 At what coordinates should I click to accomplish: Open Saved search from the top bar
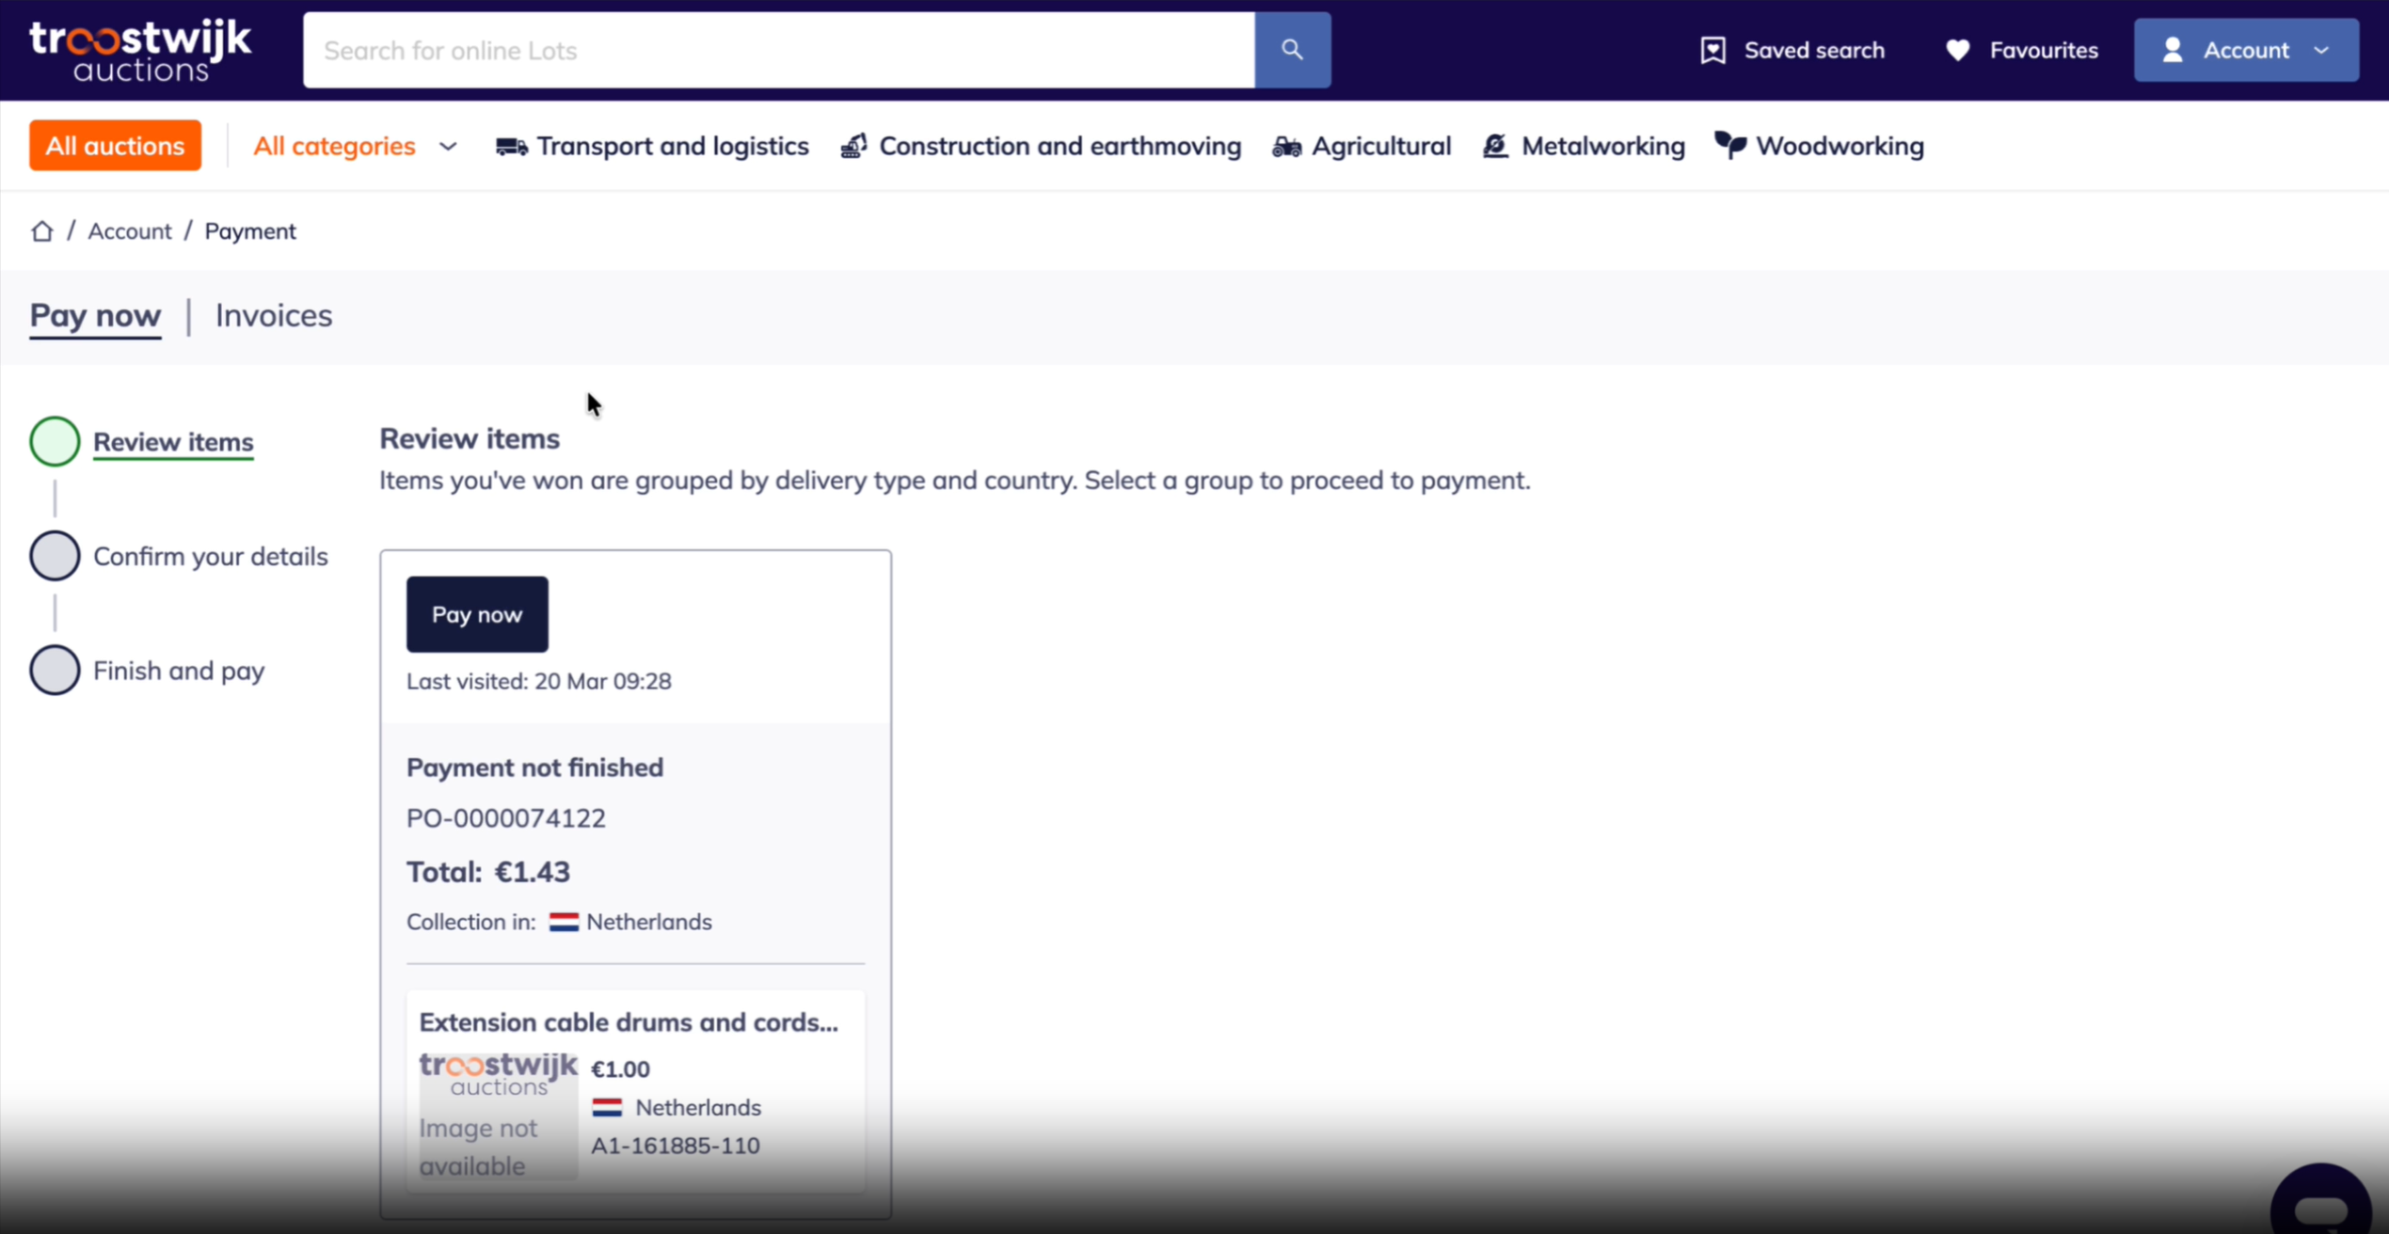click(x=1791, y=50)
